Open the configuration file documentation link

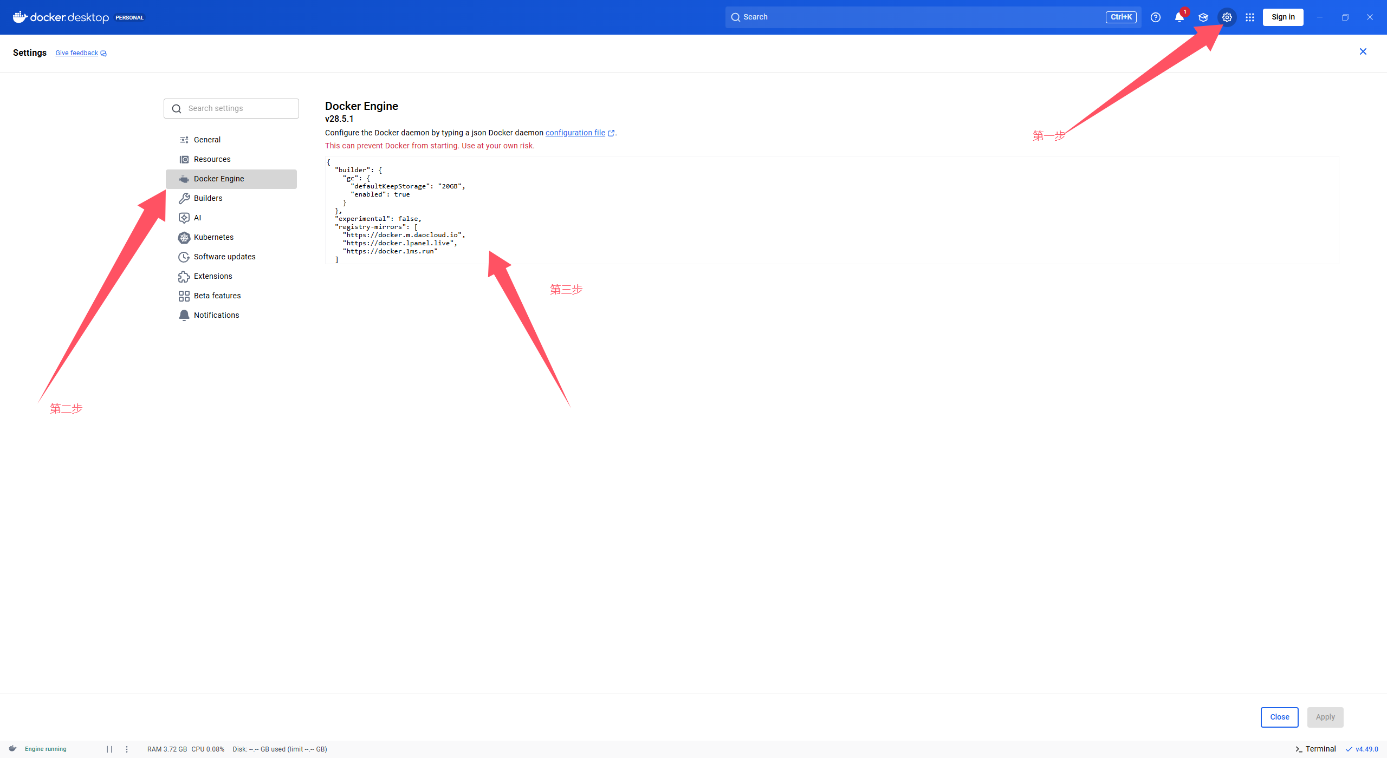(x=576, y=133)
